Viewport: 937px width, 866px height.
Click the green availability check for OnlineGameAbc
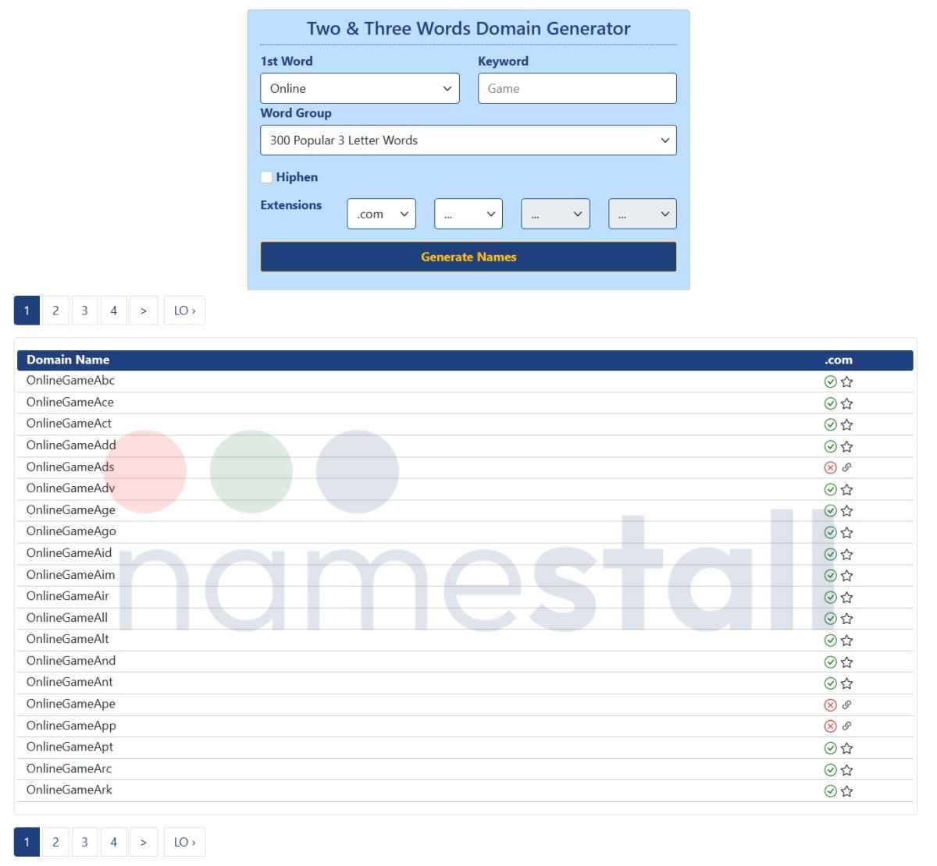coord(829,382)
